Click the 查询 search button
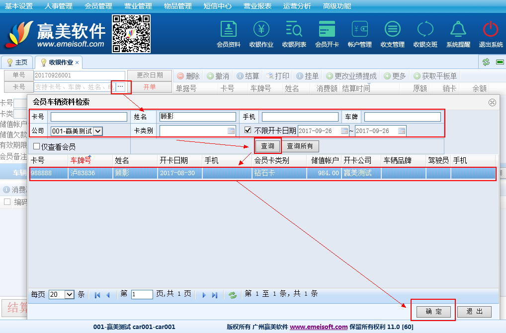This screenshot has height=333, width=506. click(267, 146)
